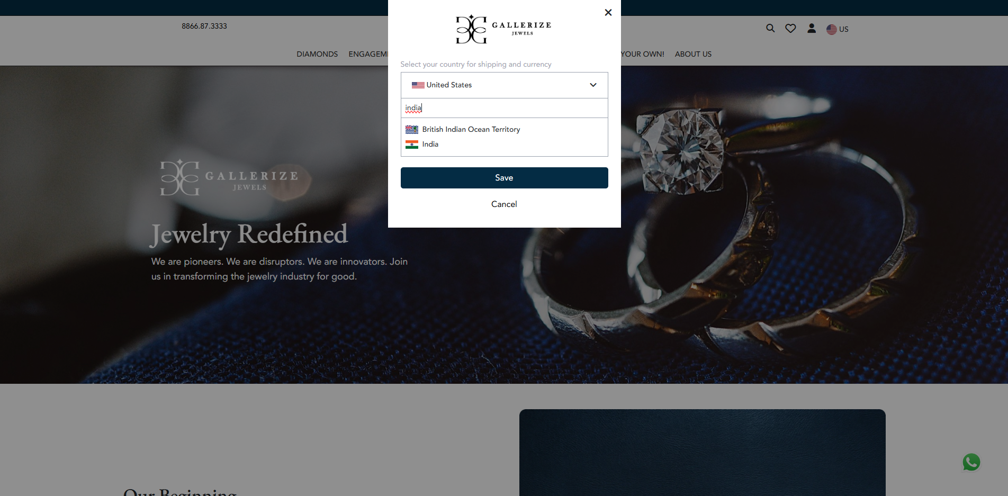Click the British Indian Ocean Territory flag
This screenshot has width=1008, height=496.
tap(412, 130)
